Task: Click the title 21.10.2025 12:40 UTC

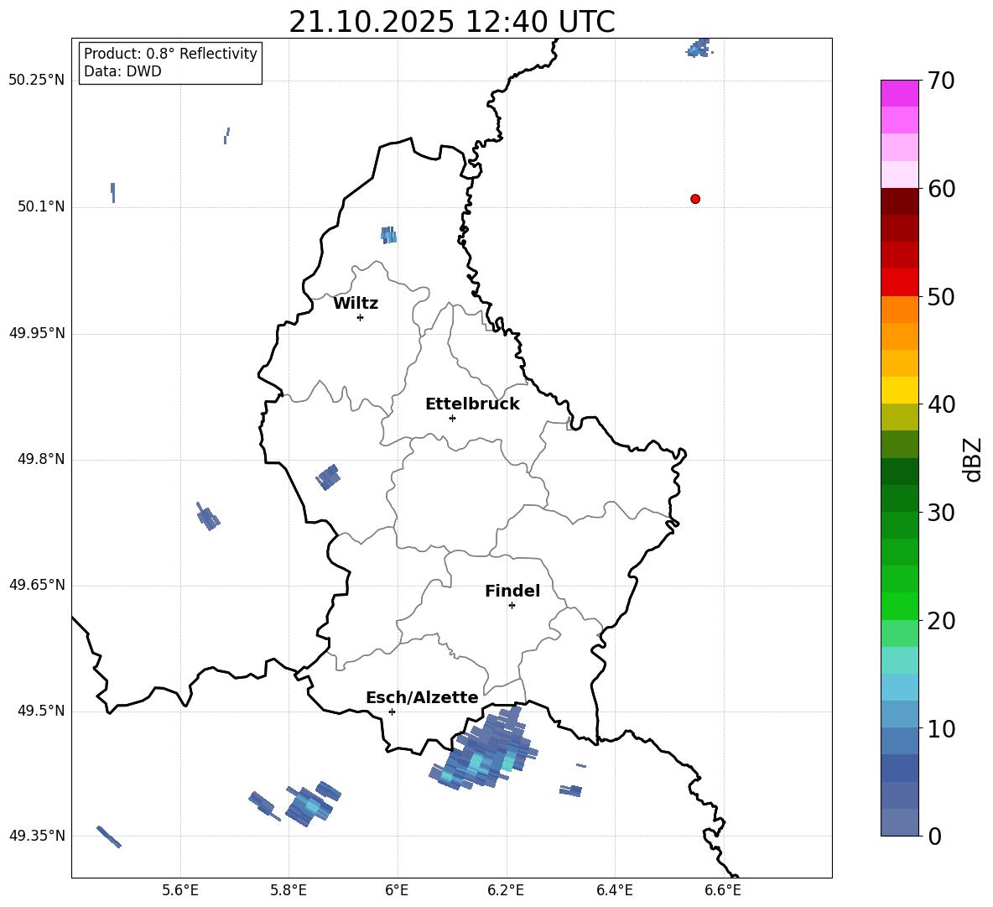Action: [x=452, y=22]
